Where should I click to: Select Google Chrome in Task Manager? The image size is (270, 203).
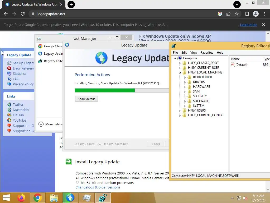tap(50, 46)
